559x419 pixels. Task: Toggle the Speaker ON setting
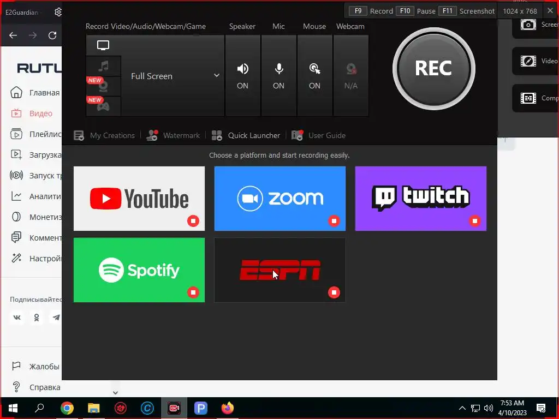[x=242, y=76]
